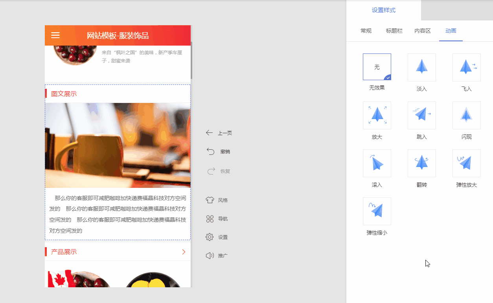Pick the 弹性缩小 elastic shrink icon
The image size is (493, 303).
coord(377,211)
